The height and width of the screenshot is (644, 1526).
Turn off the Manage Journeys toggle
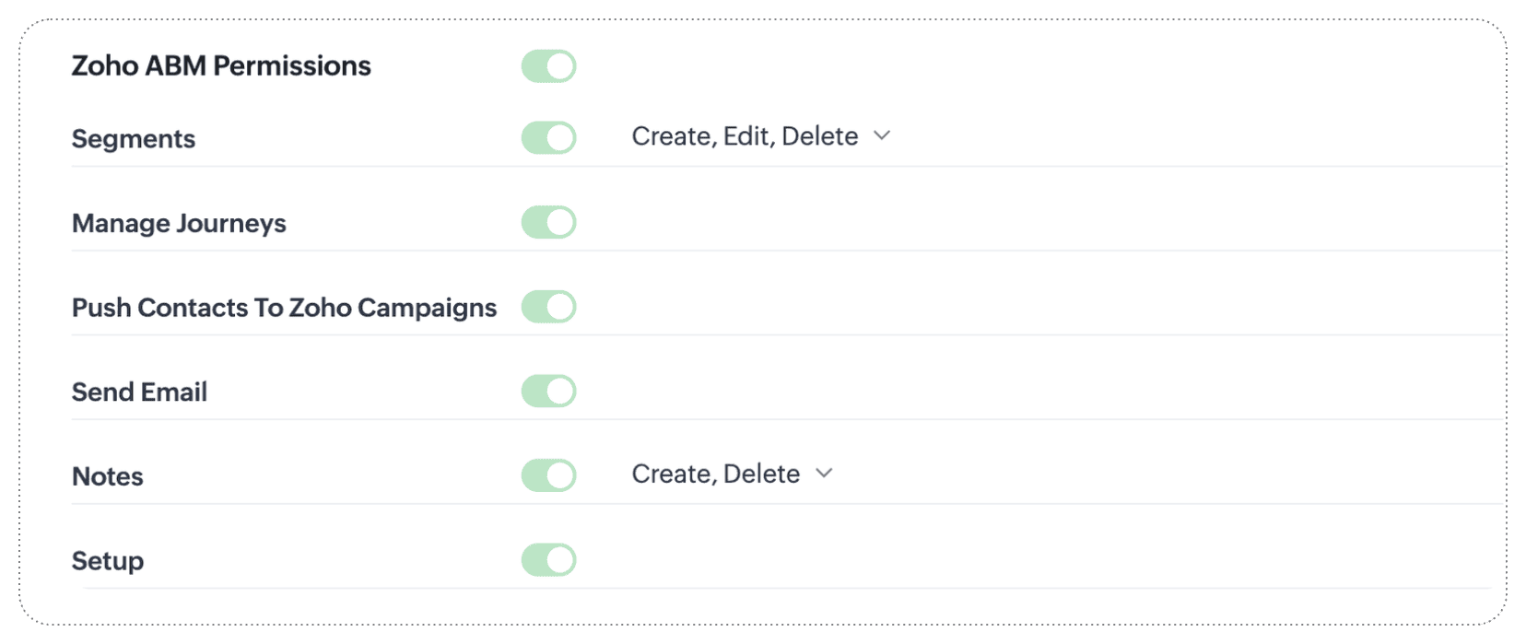[548, 223]
